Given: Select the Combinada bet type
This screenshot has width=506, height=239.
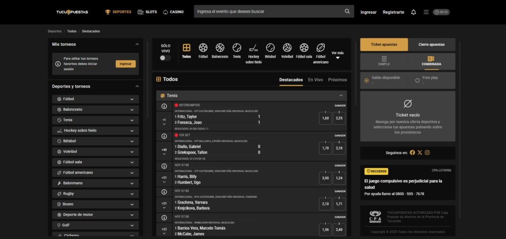Looking at the screenshot, I should click(x=431, y=62).
